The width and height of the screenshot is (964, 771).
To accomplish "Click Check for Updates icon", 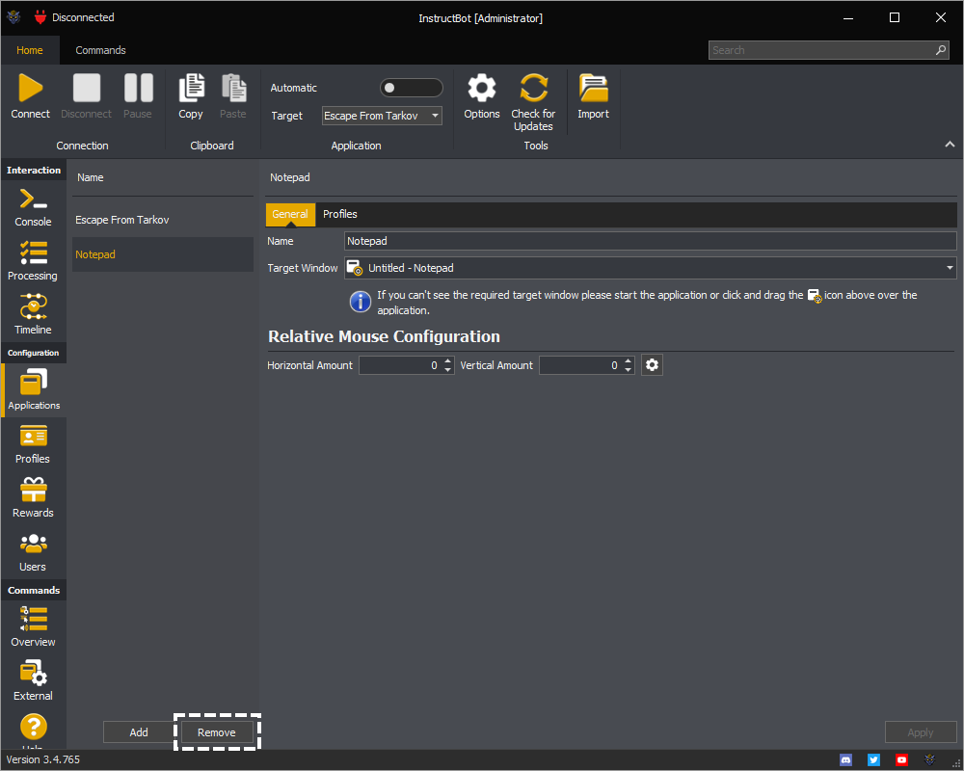I will pyautogui.click(x=533, y=88).
